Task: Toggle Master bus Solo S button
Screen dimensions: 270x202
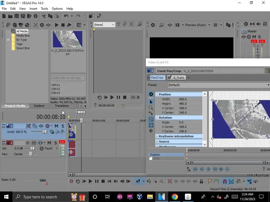Action: 259,37
